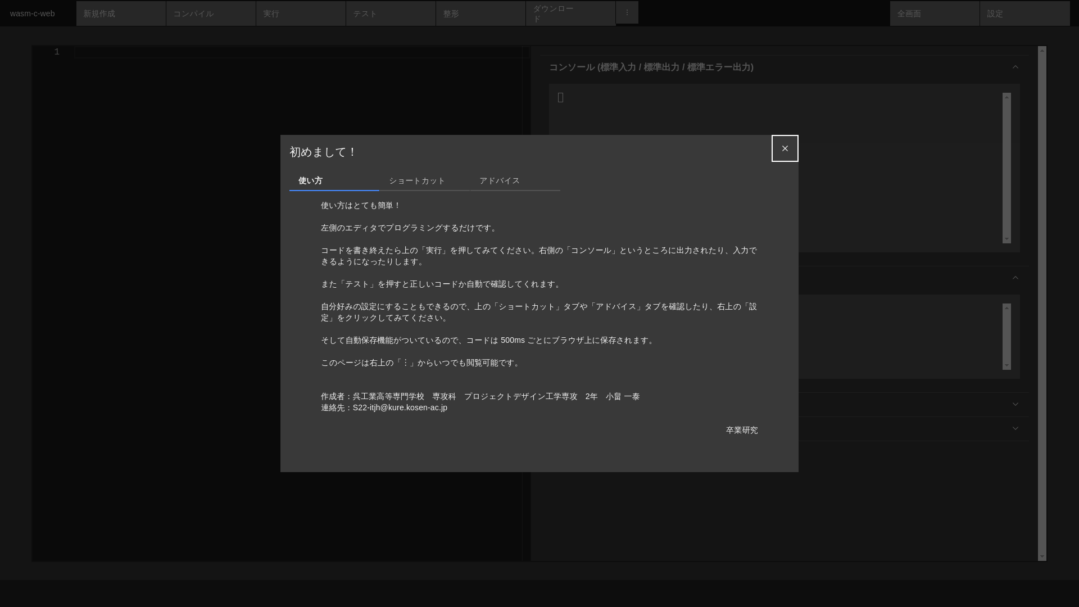The height and width of the screenshot is (607, 1079).
Task: Click the console output scrollbar down arrow
Action: [1007, 239]
